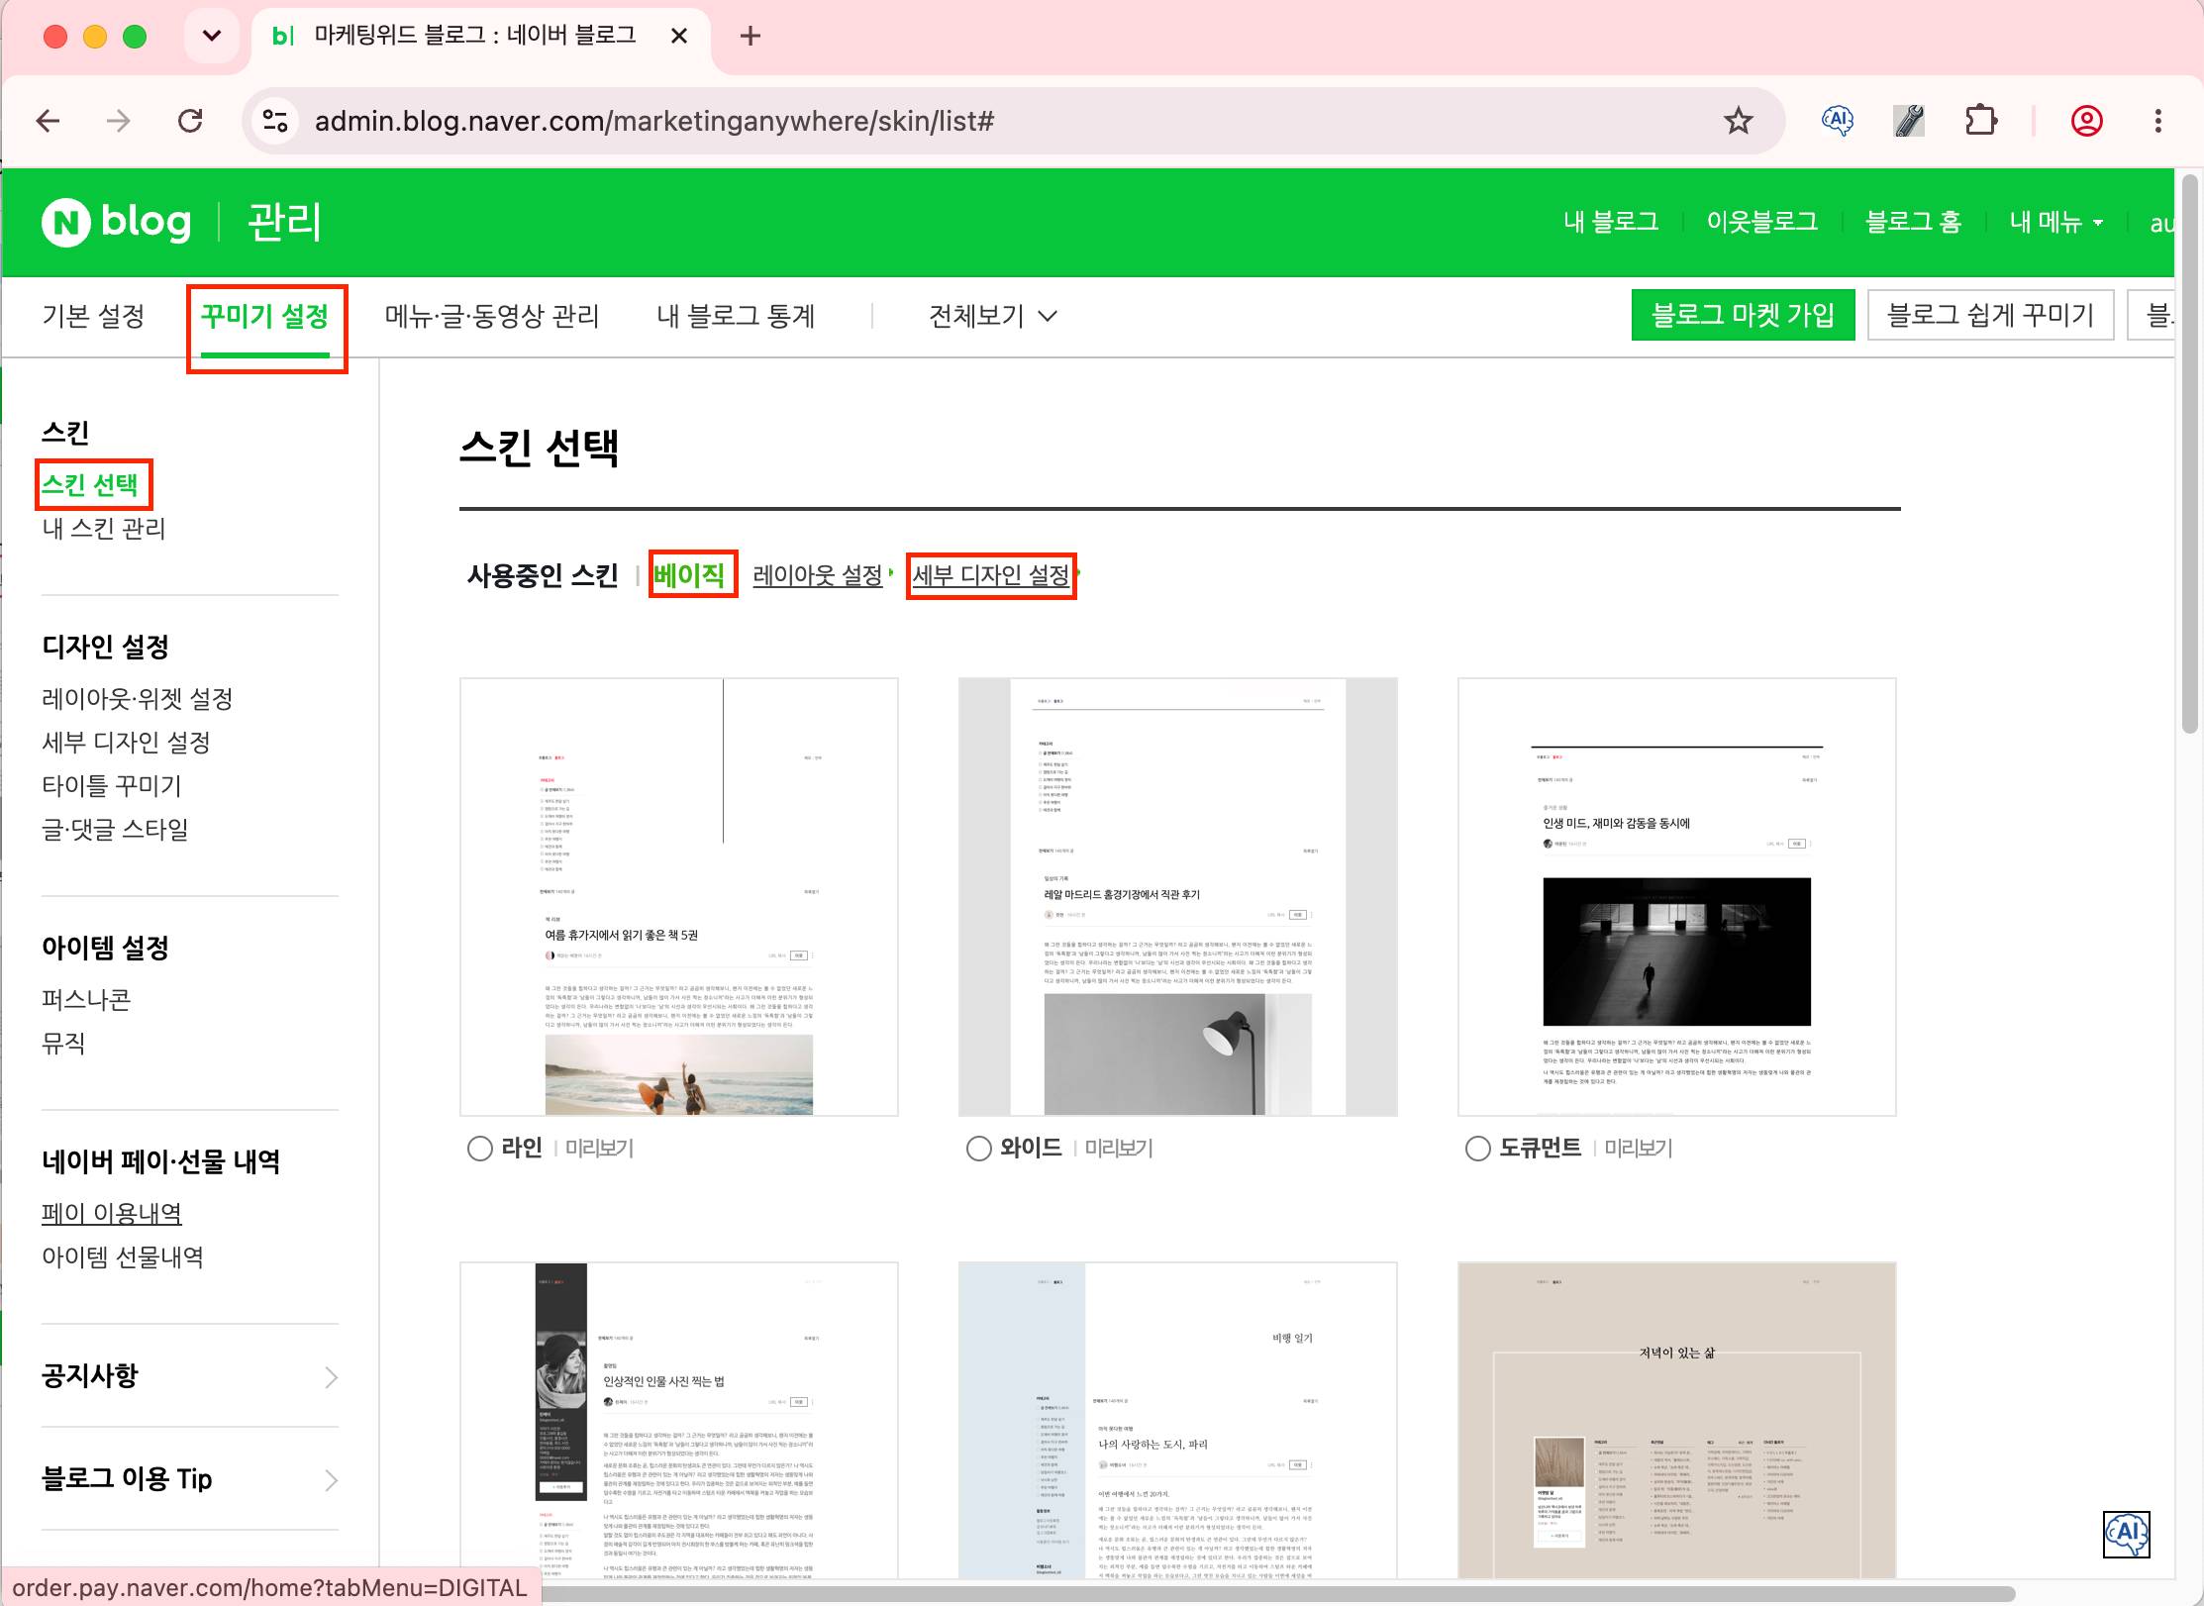The image size is (2204, 1606).
Task: Click the 블로그 마켓 가입 button
Action: pos(1743,315)
